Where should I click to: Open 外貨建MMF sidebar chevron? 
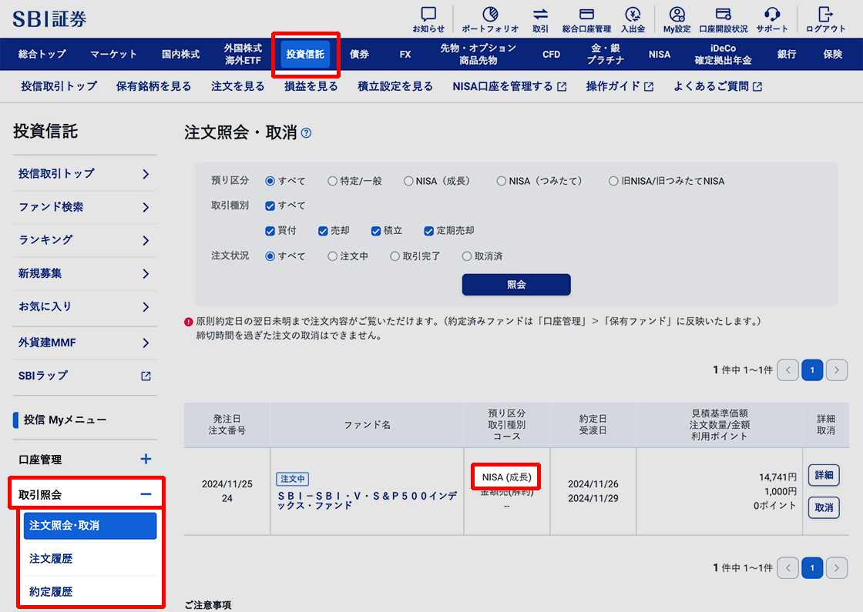coord(146,343)
